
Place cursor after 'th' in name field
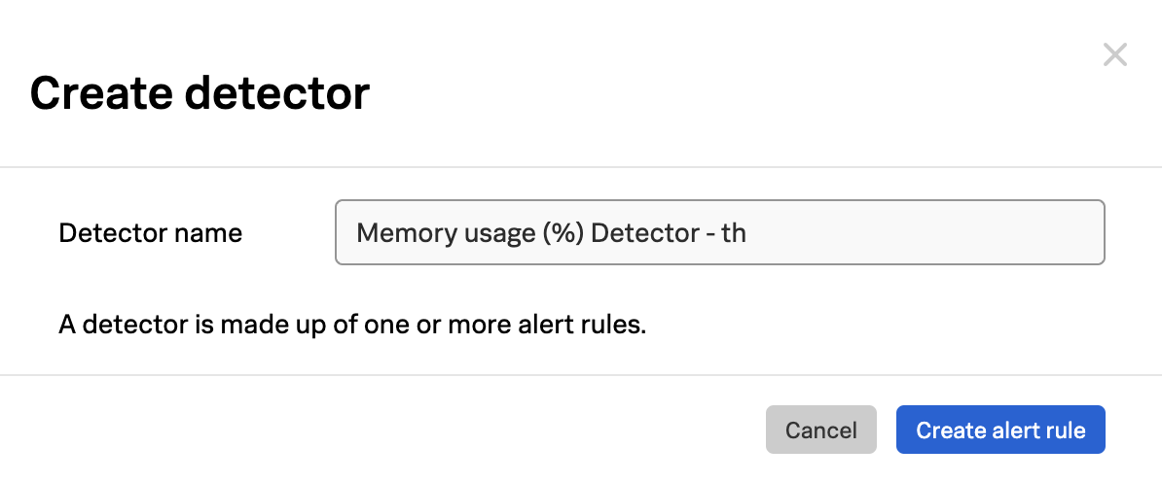coord(747,233)
